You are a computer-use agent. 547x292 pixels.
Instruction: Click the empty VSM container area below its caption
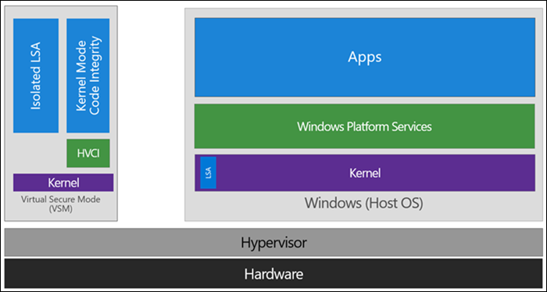pyautogui.click(x=61, y=217)
